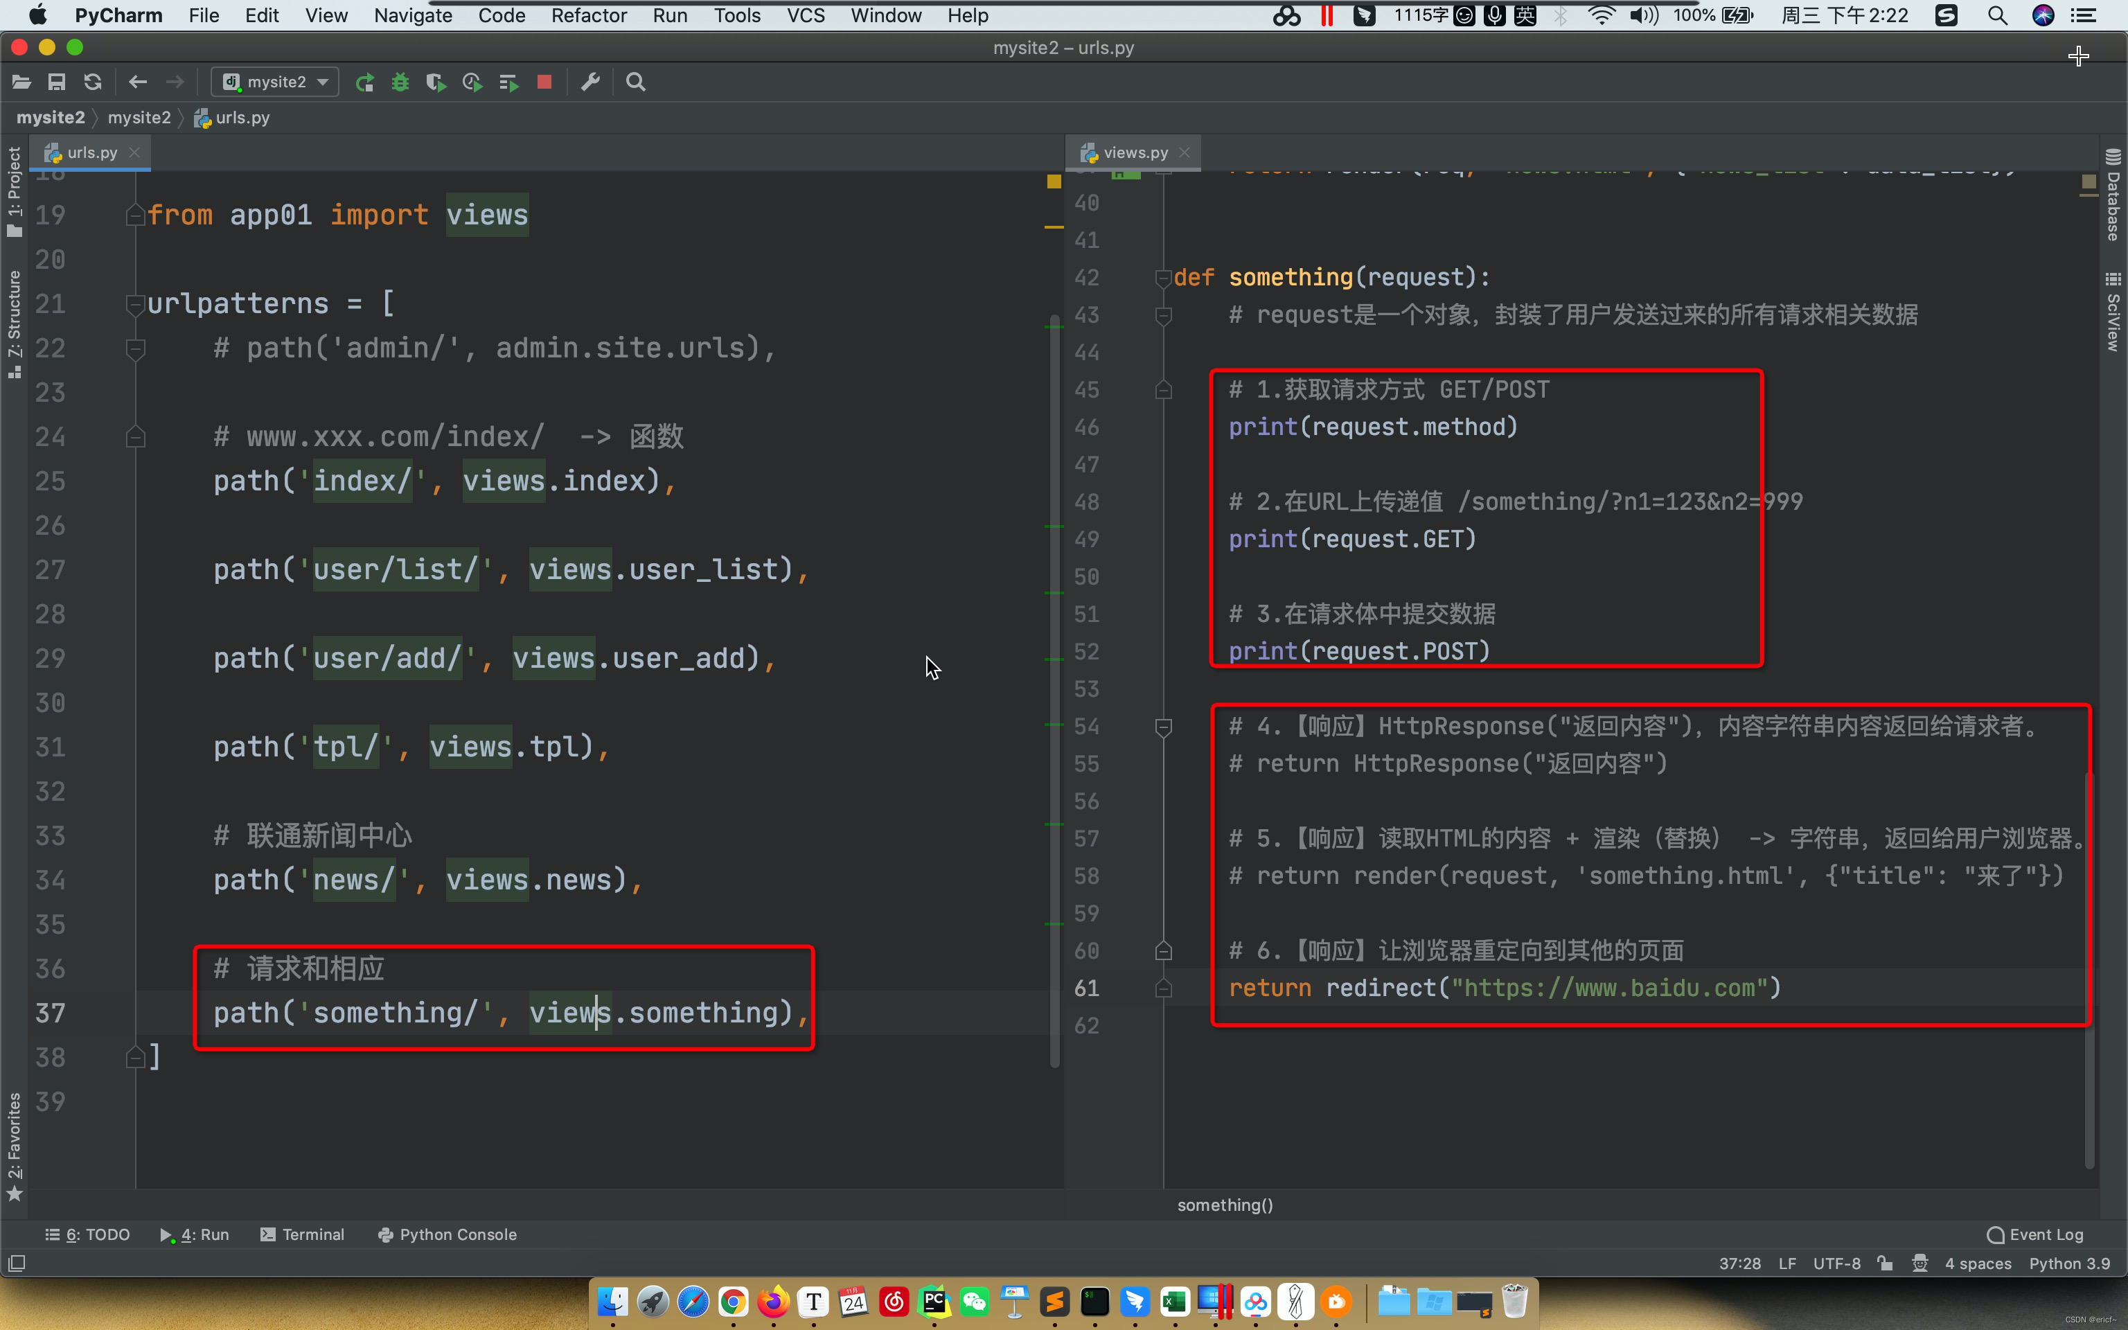Open the mysite2 run configuration dropdown
This screenshot has width=2128, height=1330.
point(275,82)
